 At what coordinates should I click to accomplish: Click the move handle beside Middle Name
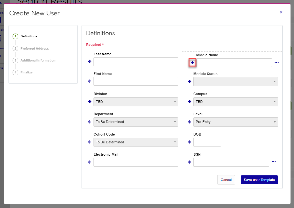(x=192, y=63)
